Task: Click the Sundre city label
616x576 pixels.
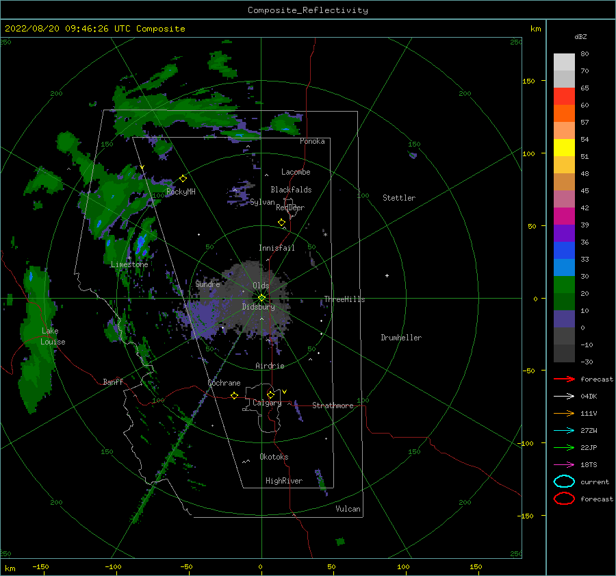Action: 208,284
